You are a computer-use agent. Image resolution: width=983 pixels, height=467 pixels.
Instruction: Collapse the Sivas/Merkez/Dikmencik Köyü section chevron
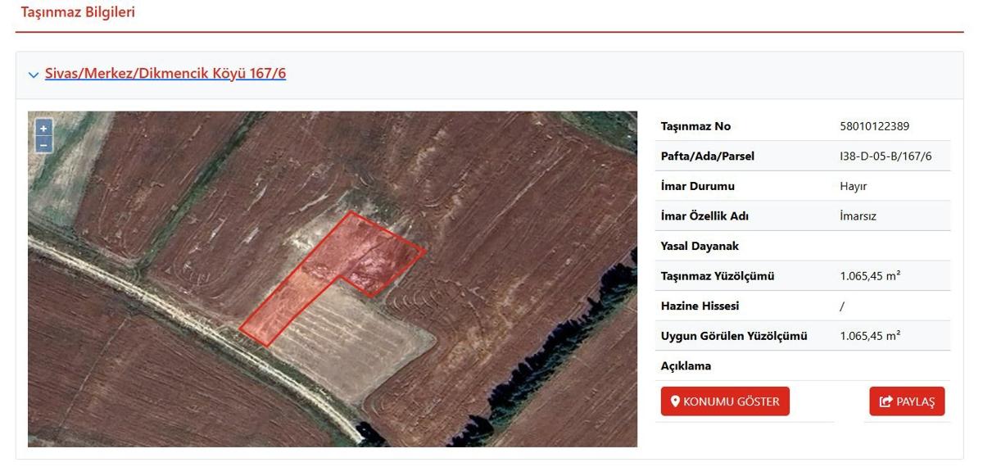pos(34,75)
